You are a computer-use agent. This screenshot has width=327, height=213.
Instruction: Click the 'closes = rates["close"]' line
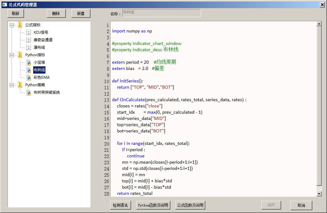140,106
